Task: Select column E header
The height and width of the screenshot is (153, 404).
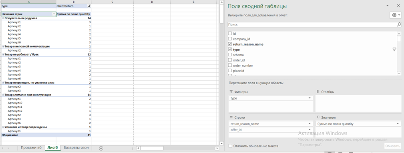Action: pos(193,2)
